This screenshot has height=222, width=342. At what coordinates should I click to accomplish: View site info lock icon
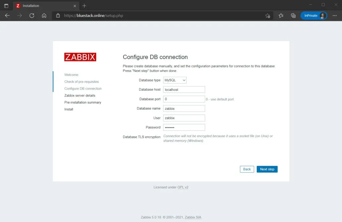(58, 15)
